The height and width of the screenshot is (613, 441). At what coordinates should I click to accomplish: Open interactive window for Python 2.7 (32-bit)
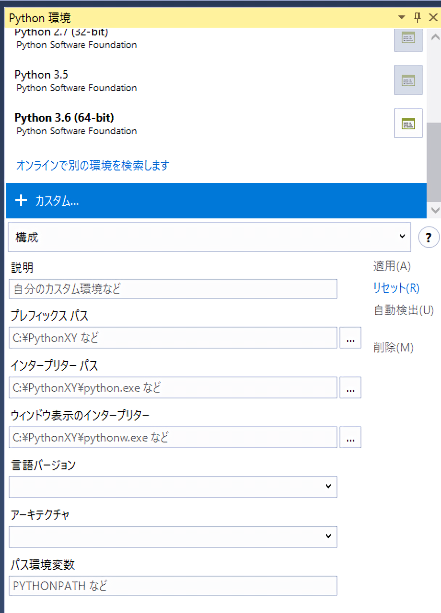tap(408, 38)
